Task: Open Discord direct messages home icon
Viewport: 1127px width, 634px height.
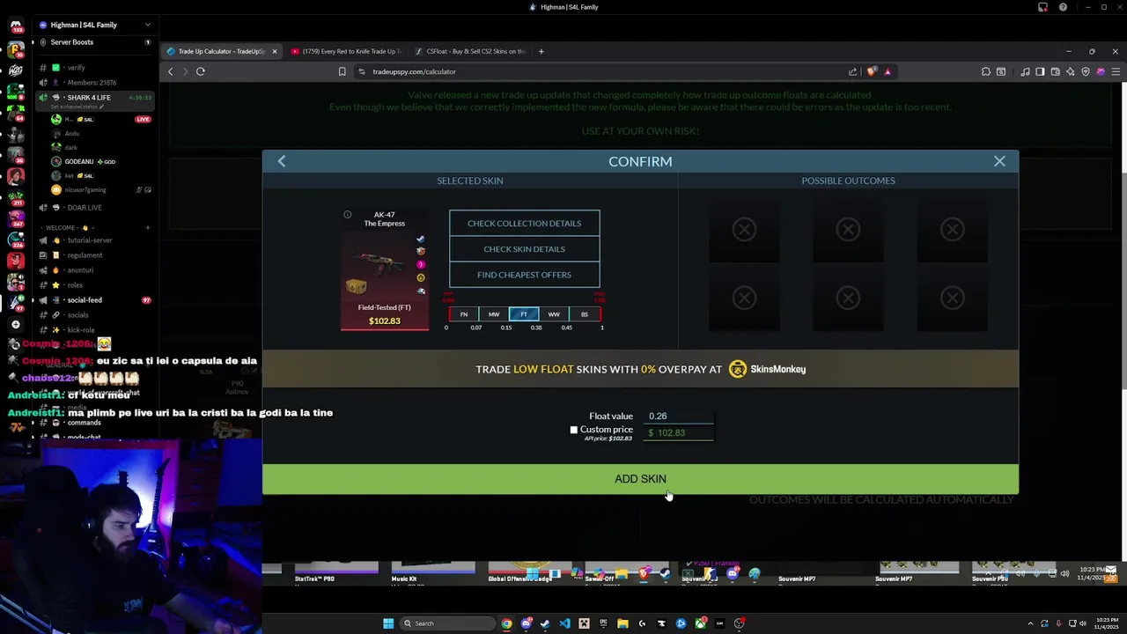Action: tap(15, 26)
